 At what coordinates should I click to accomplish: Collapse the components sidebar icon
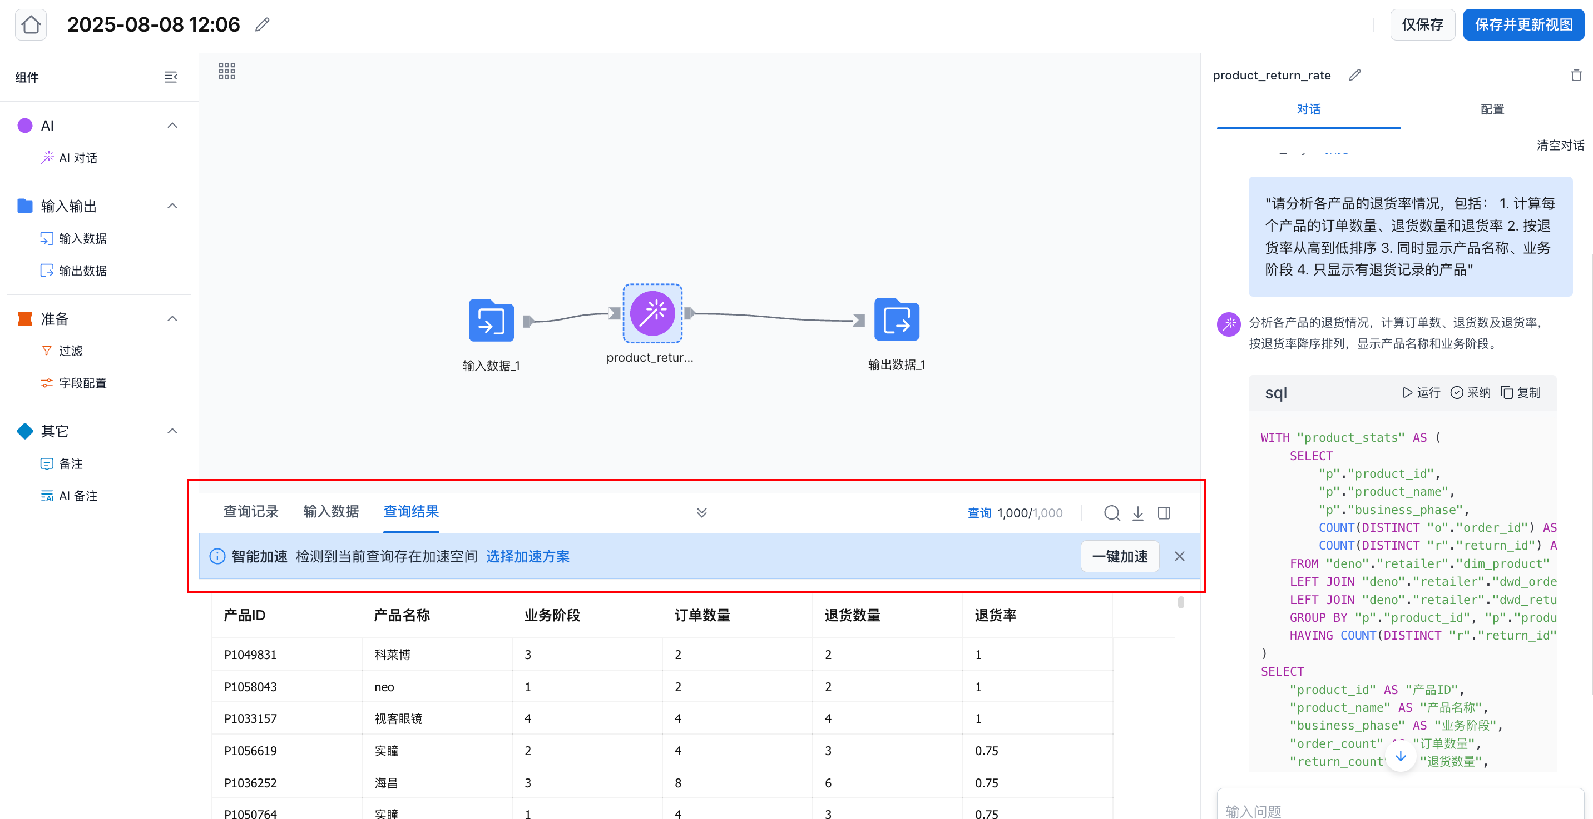pyautogui.click(x=171, y=77)
